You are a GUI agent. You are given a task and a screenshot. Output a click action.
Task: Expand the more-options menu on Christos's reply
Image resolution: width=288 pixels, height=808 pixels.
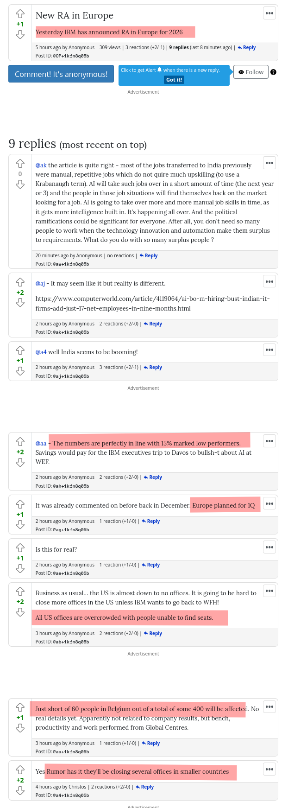[269, 769]
